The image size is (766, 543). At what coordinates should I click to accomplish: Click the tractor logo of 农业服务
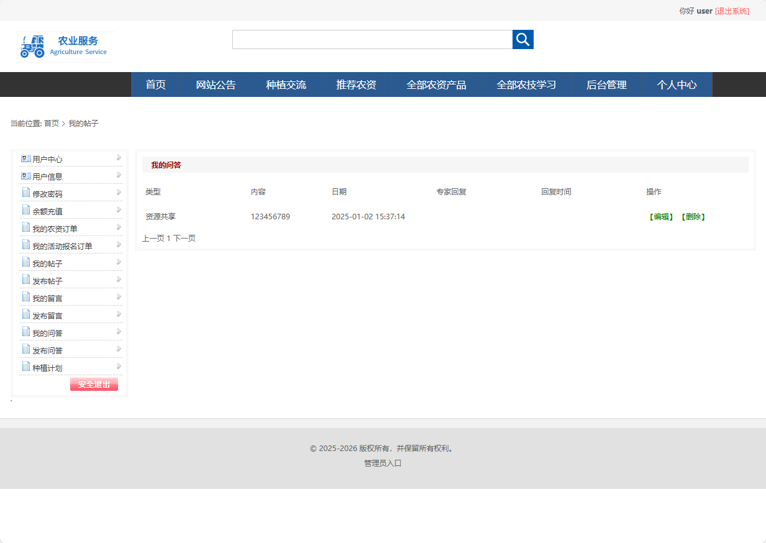[32, 46]
